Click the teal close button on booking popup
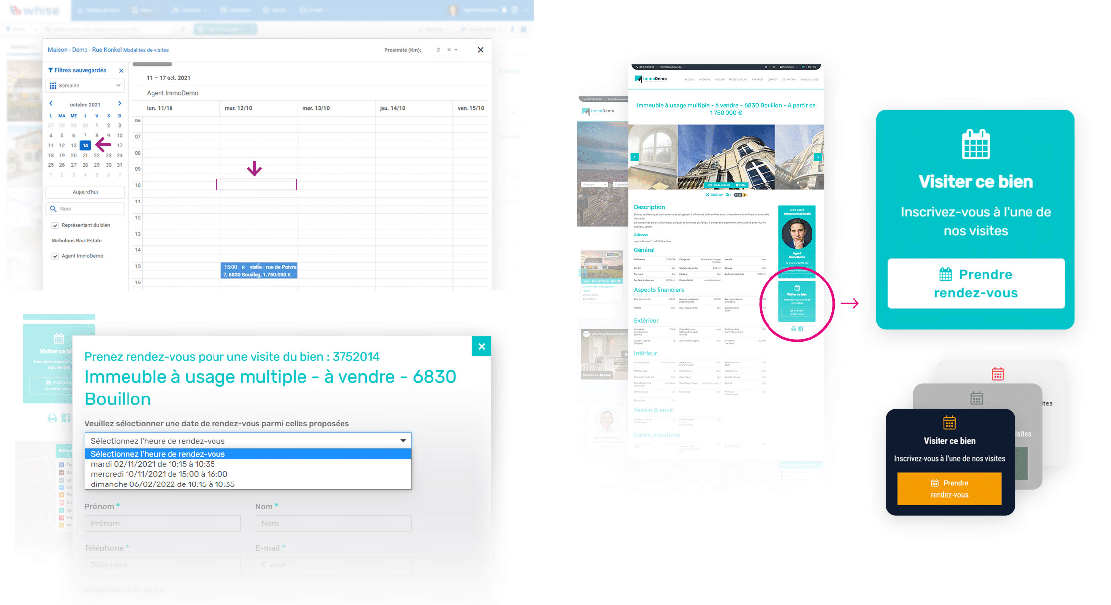The width and height of the screenshot is (1111, 605). point(481,347)
